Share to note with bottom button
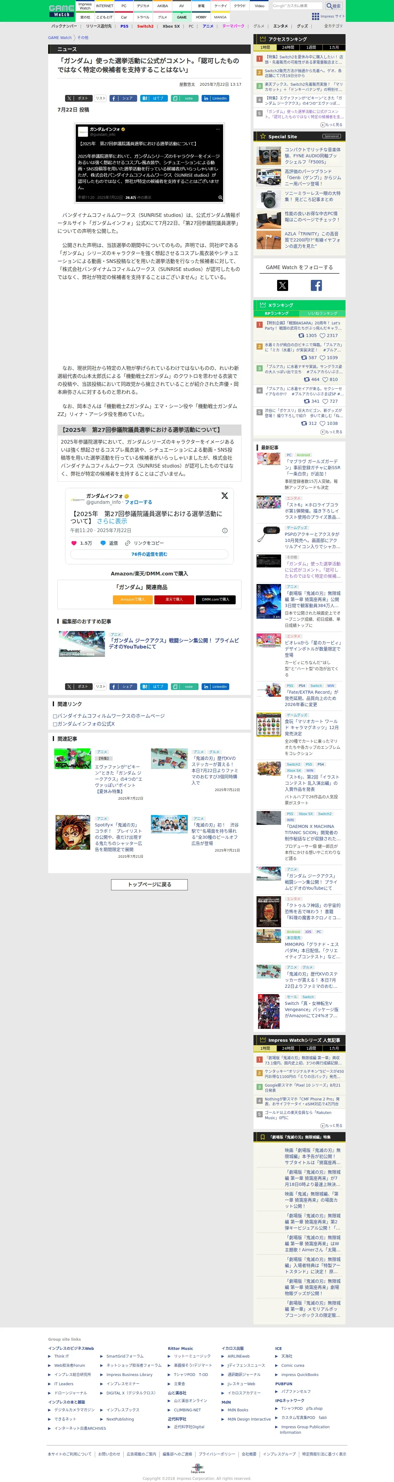The height and width of the screenshot is (1482, 394). 185,687
